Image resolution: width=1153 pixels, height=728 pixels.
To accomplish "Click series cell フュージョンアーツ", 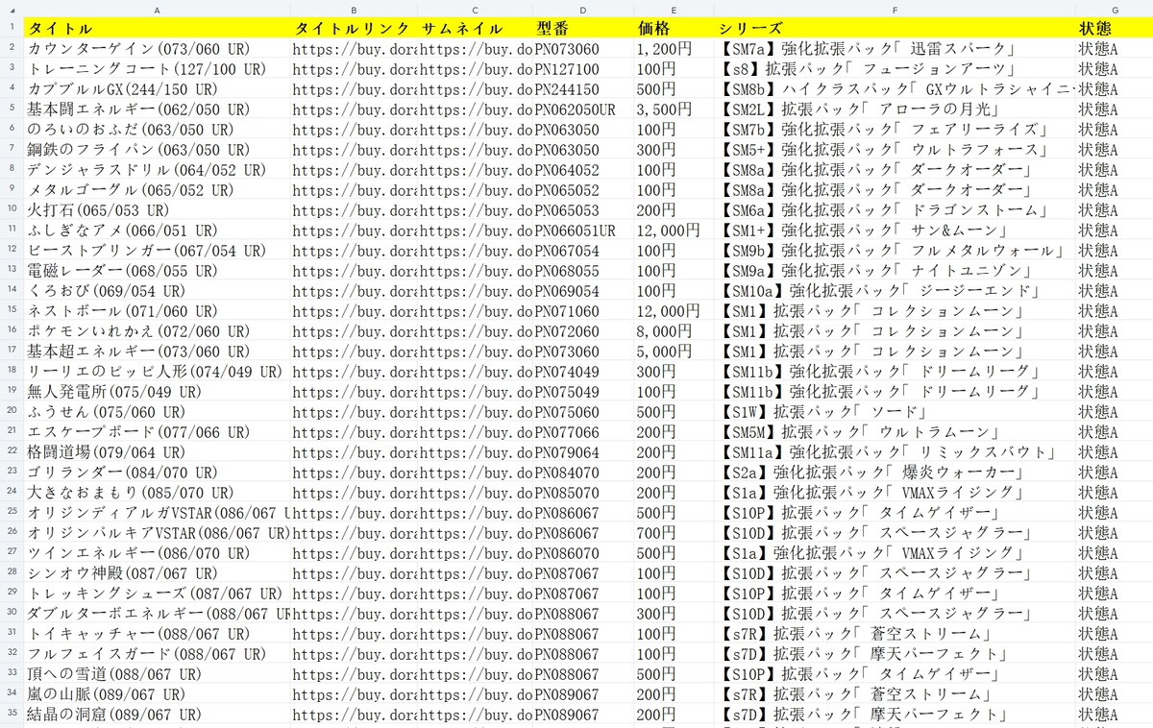I will pyautogui.click(x=895, y=68).
